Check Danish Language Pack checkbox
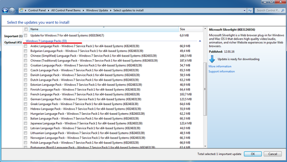The image size is (287, 162). click(25, 75)
